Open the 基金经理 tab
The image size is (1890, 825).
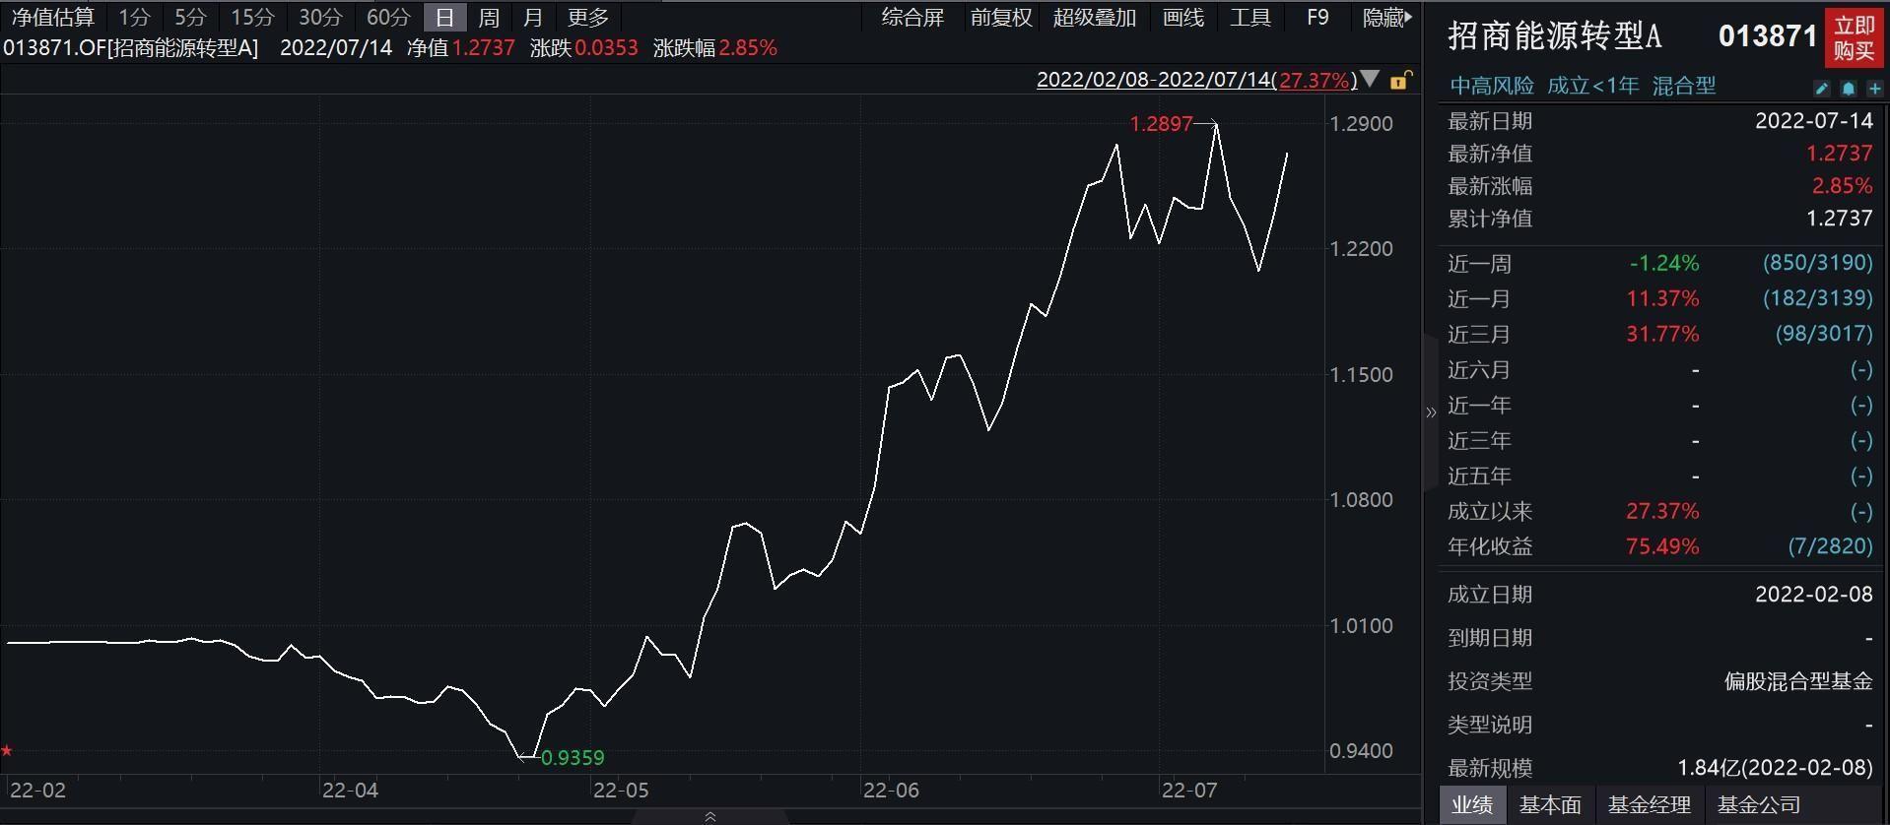[x=1650, y=805]
